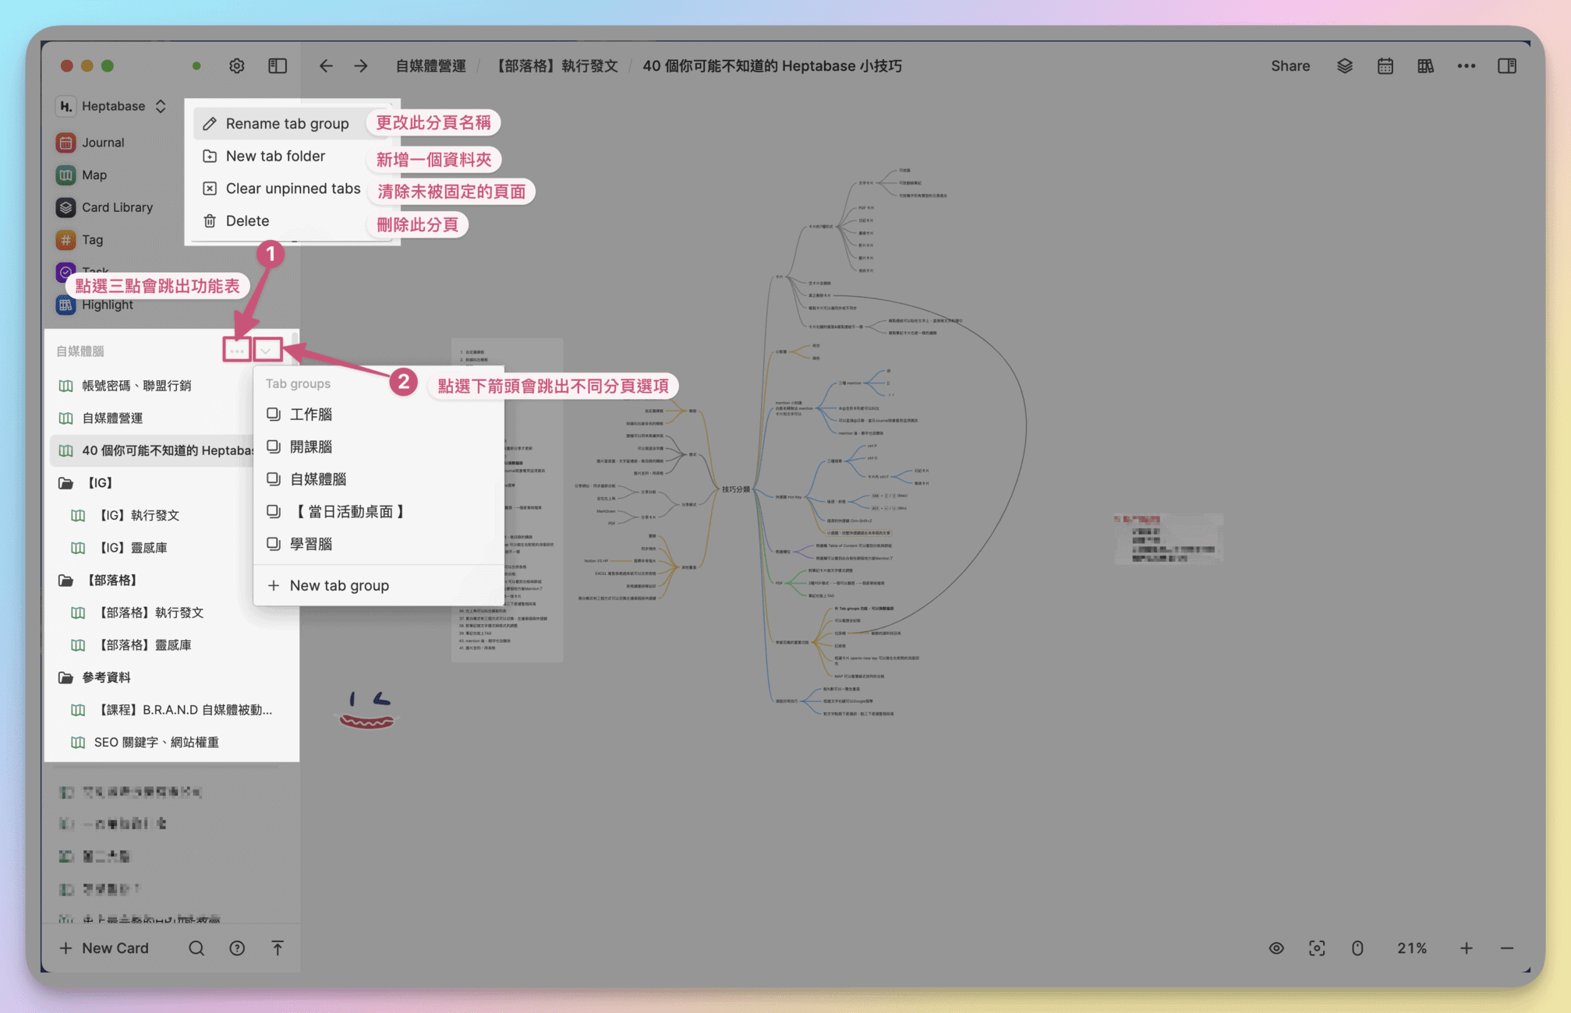Screen dimensions: 1571x1013
Task: Click the green sync status dot
Action: [x=196, y=66]
